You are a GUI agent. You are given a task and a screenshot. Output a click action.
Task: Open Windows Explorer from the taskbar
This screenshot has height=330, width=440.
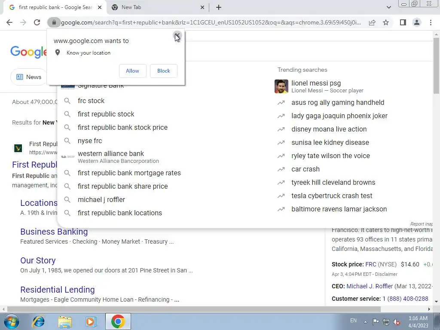65,321
